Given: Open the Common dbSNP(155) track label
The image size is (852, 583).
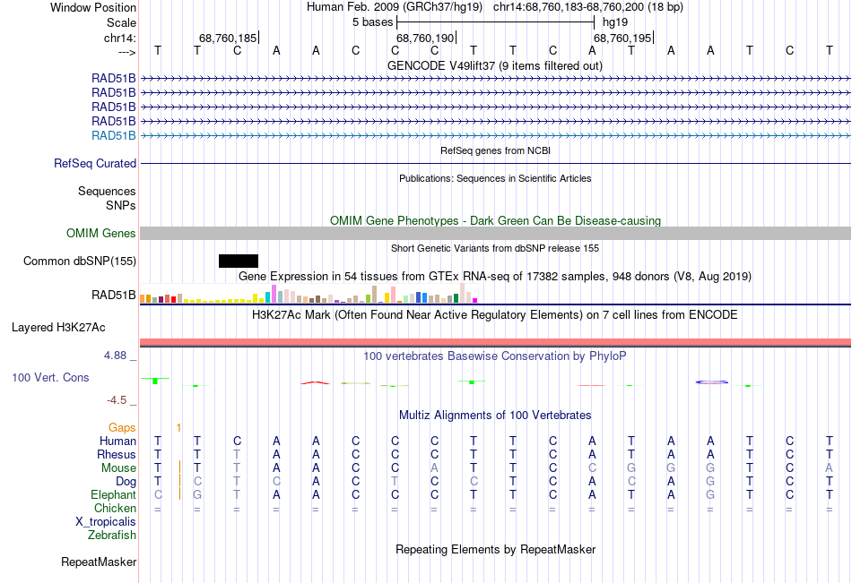Looking at the screenshot, I should coord(80,261).
